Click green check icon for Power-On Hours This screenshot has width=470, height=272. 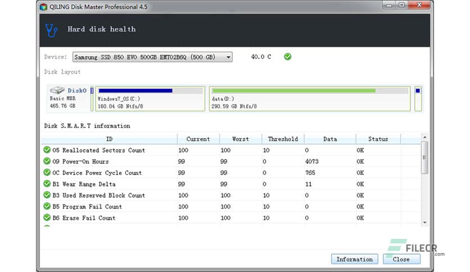(47, 161)
